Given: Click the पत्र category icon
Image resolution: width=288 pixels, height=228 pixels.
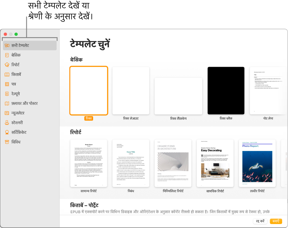Looking at the screenshot, I should click(x=7, y=84).
